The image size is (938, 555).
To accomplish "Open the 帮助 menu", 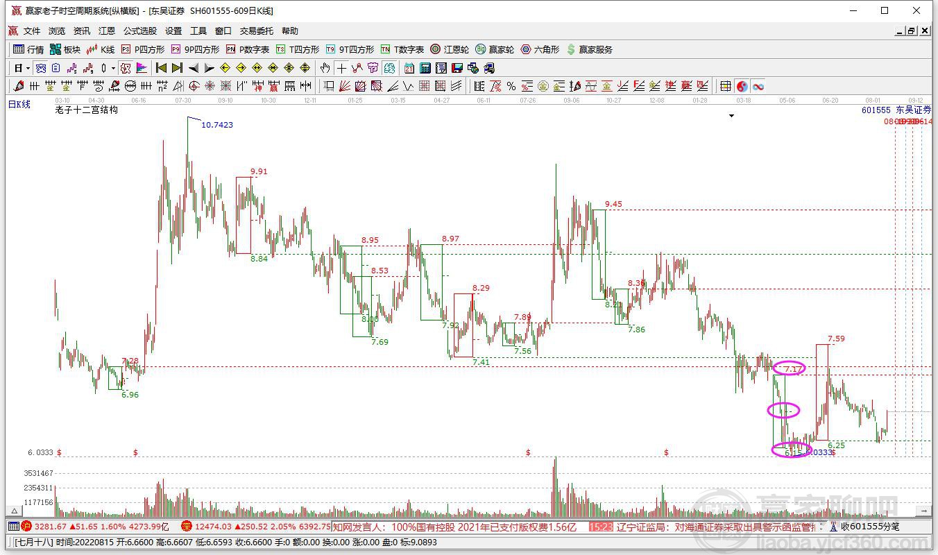I will click(290, 31).
